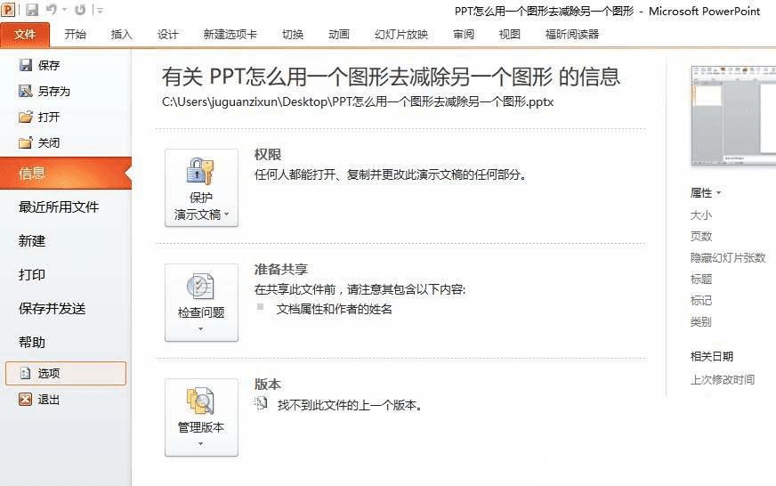Image resolution: width=776 pixels, height=486 pixels.
Task: Switch to the 插入 ribbon tab
Action: tap(121, 34)
